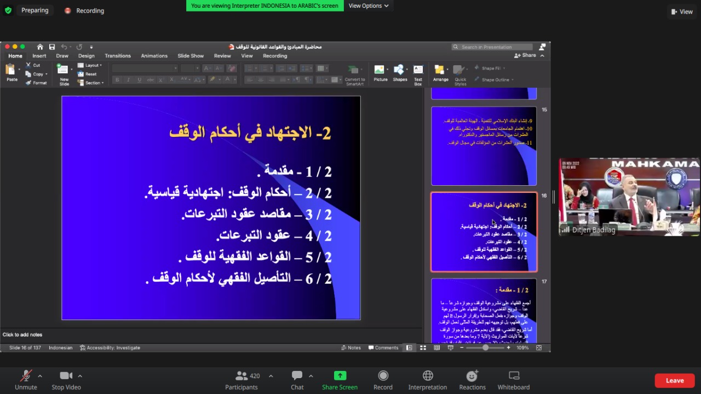Click Accessibility: Investigate in status bar
This screenshot has width=701, height=394.
point(110,348)
